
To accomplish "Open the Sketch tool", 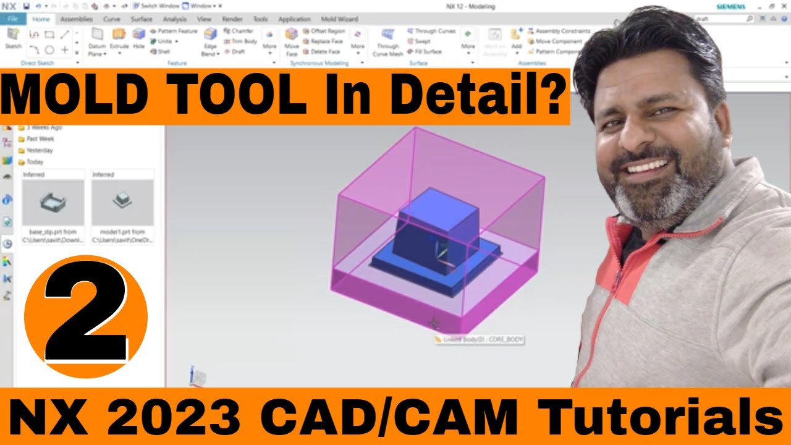I will pos(13,39).
